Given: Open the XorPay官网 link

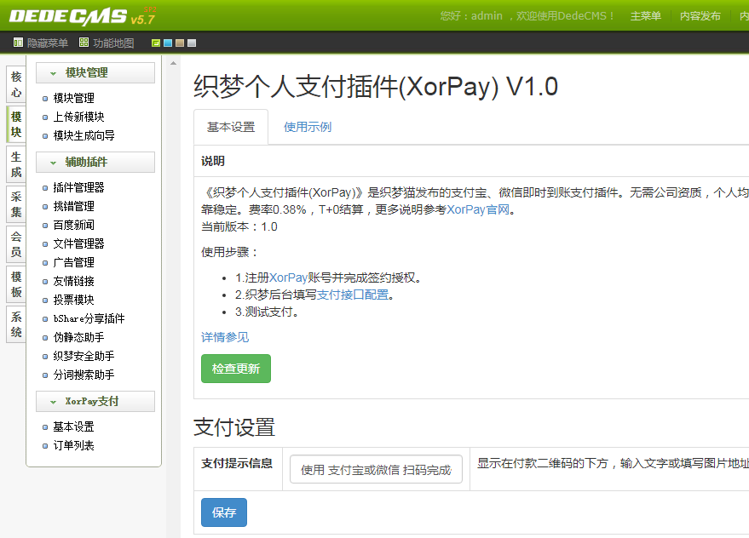Looking at the screenshot, I should tap(481, 209).
